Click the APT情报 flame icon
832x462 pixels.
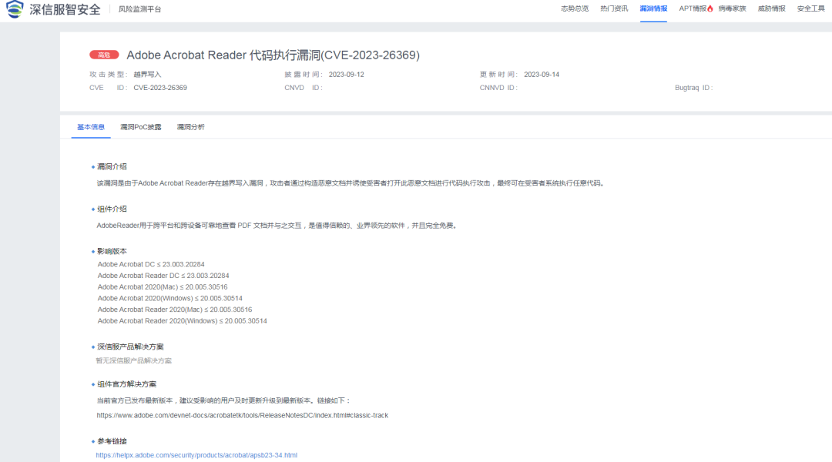pyautogui.click(x=710, y=8)
